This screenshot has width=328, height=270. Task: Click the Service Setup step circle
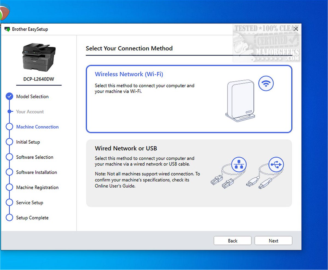(x=10, y=202)
